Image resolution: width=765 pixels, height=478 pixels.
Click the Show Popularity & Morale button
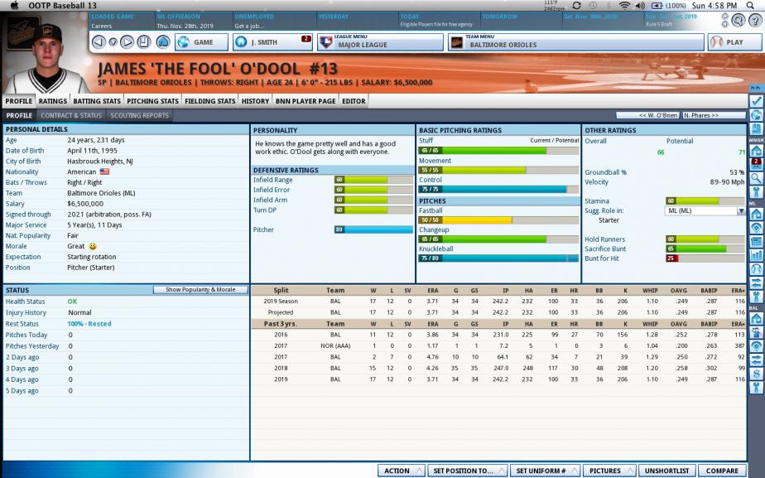pos(200,290)
